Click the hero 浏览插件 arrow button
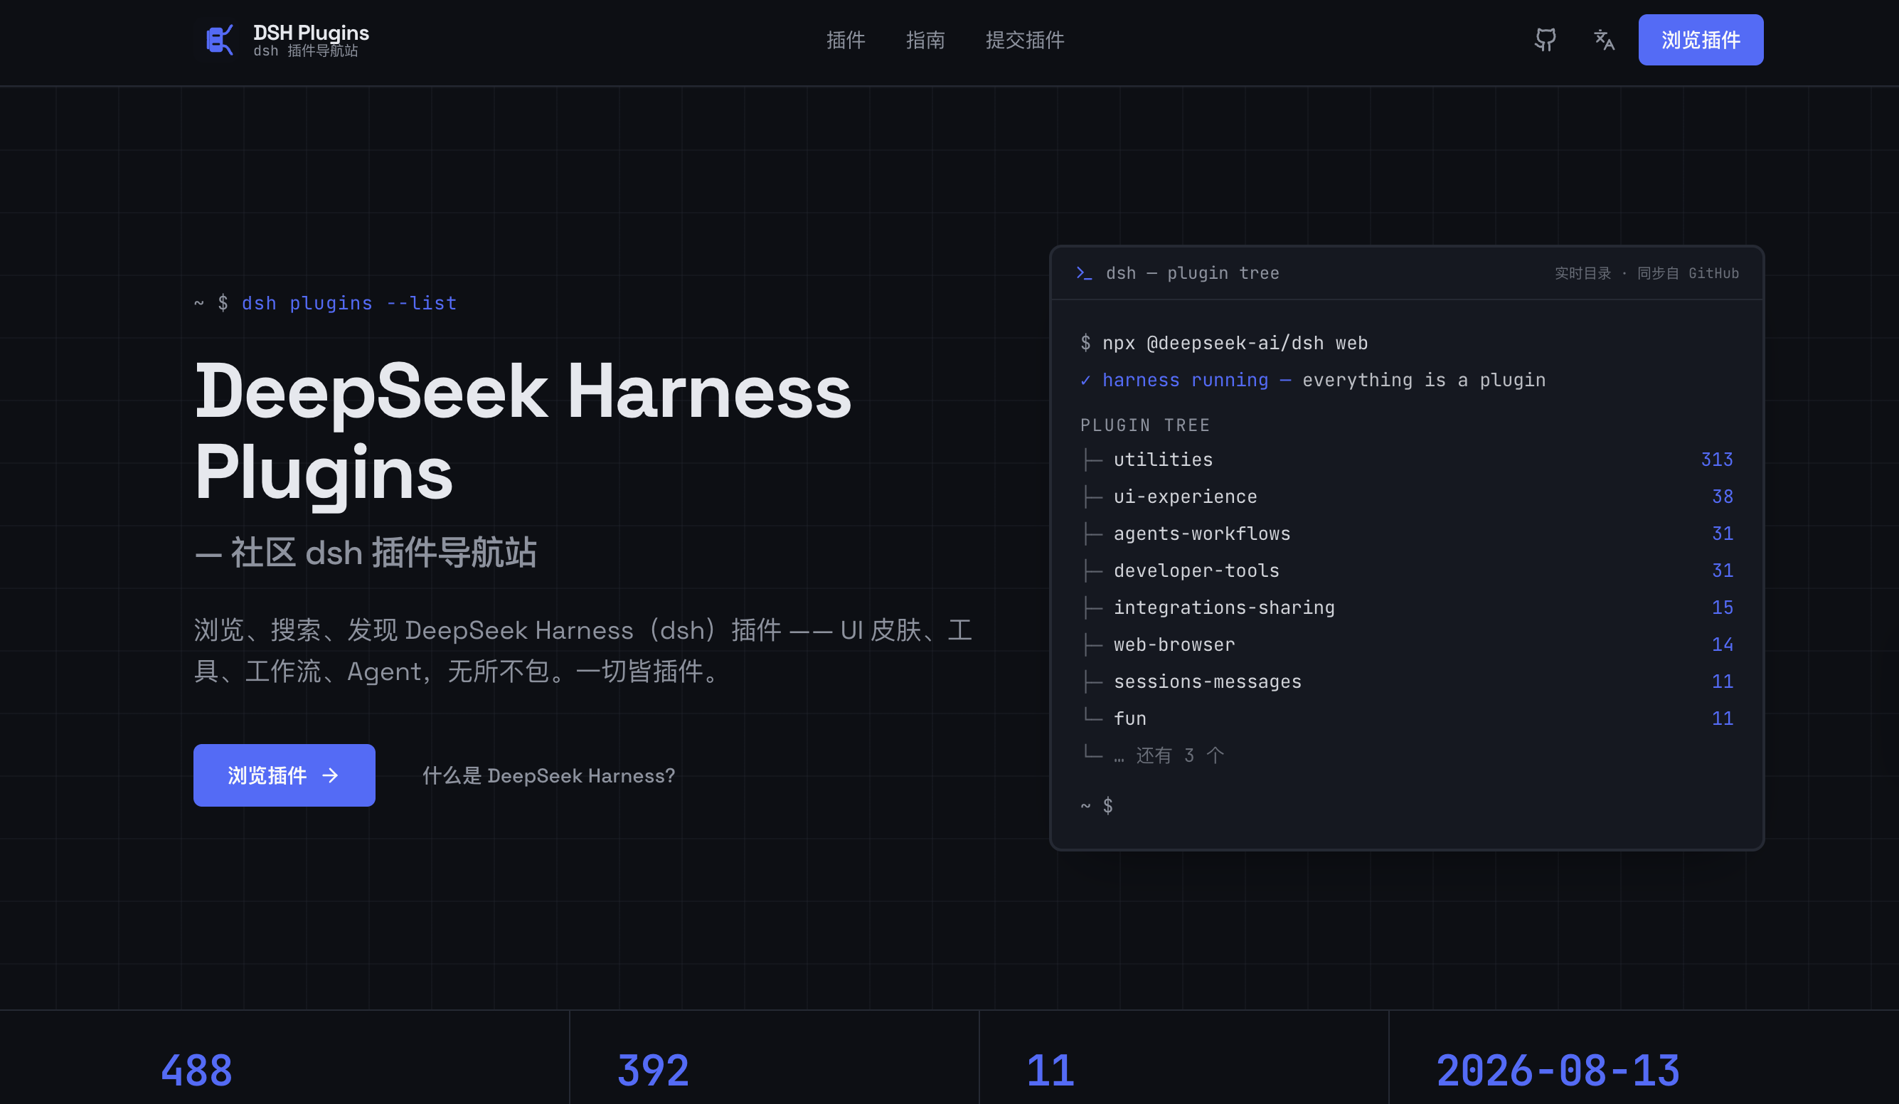Viewport: 1899px width, 1104px height. pyautogui.click(x=284, y=775)
